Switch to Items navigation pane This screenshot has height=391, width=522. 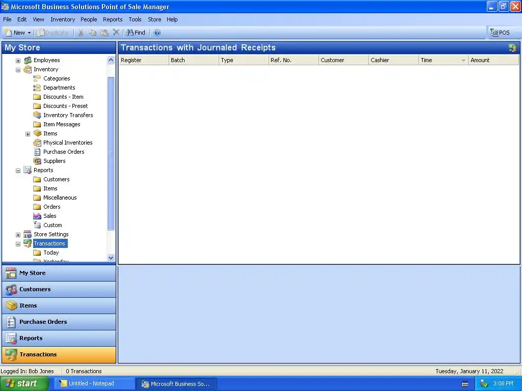[59, 305]
